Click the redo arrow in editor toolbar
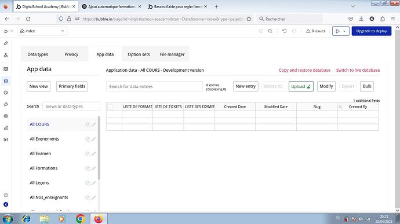 [294, 31]
